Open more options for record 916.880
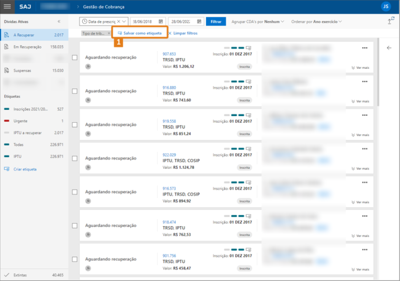The image size is (400, 281). 364,81
